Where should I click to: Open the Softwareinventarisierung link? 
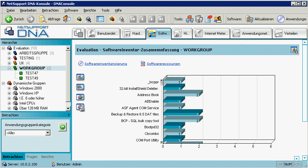point(106,64)
